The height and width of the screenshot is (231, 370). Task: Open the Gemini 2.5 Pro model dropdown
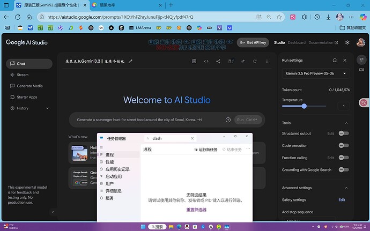pyautogui.click(x=316, y=73)
